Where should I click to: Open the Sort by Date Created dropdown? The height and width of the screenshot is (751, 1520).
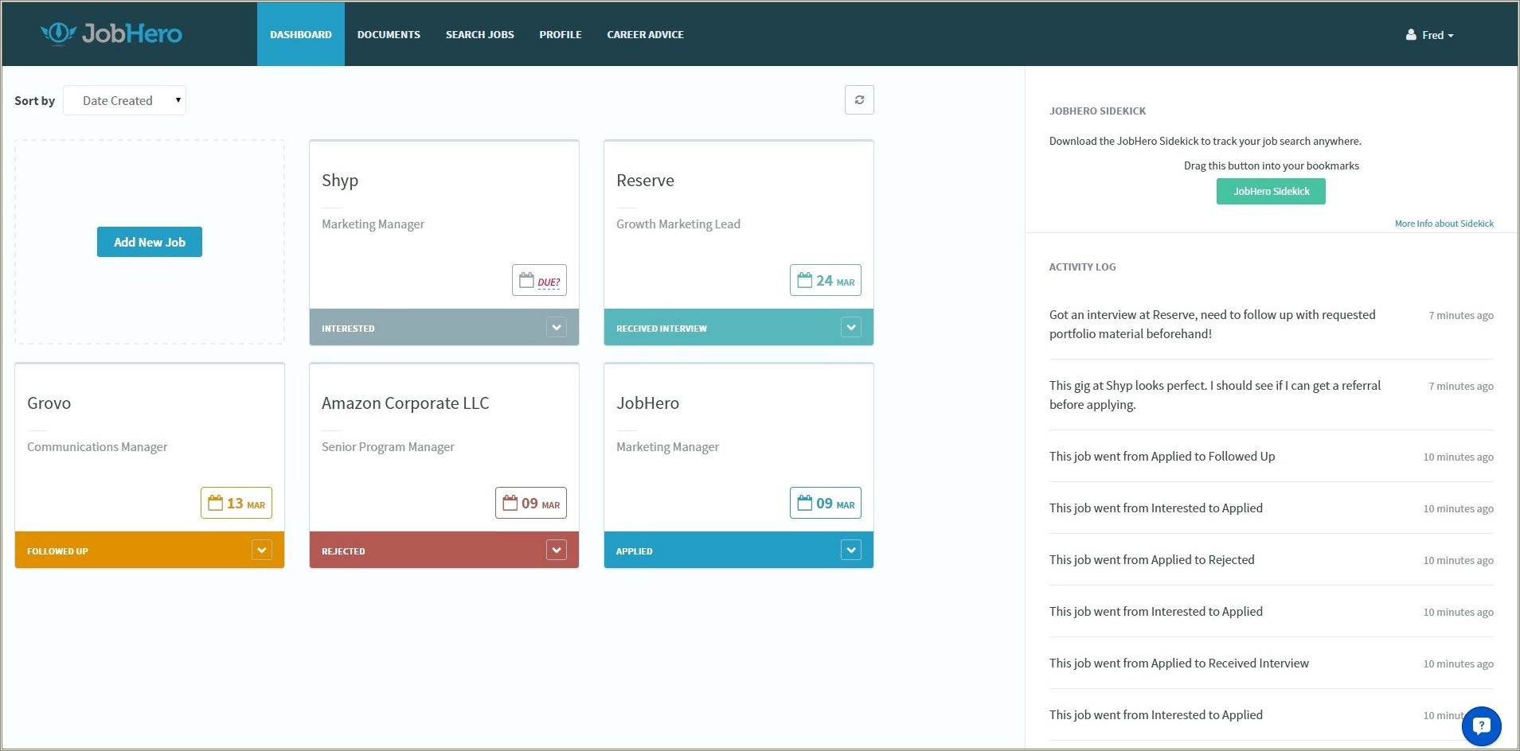pos(125,101)
